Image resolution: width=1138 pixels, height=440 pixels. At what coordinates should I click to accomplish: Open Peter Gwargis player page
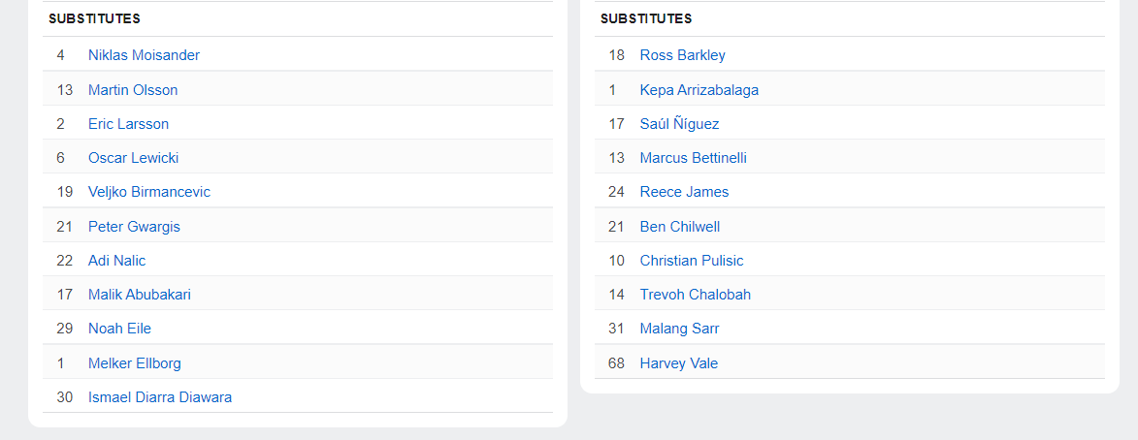(x=134, y=227)
